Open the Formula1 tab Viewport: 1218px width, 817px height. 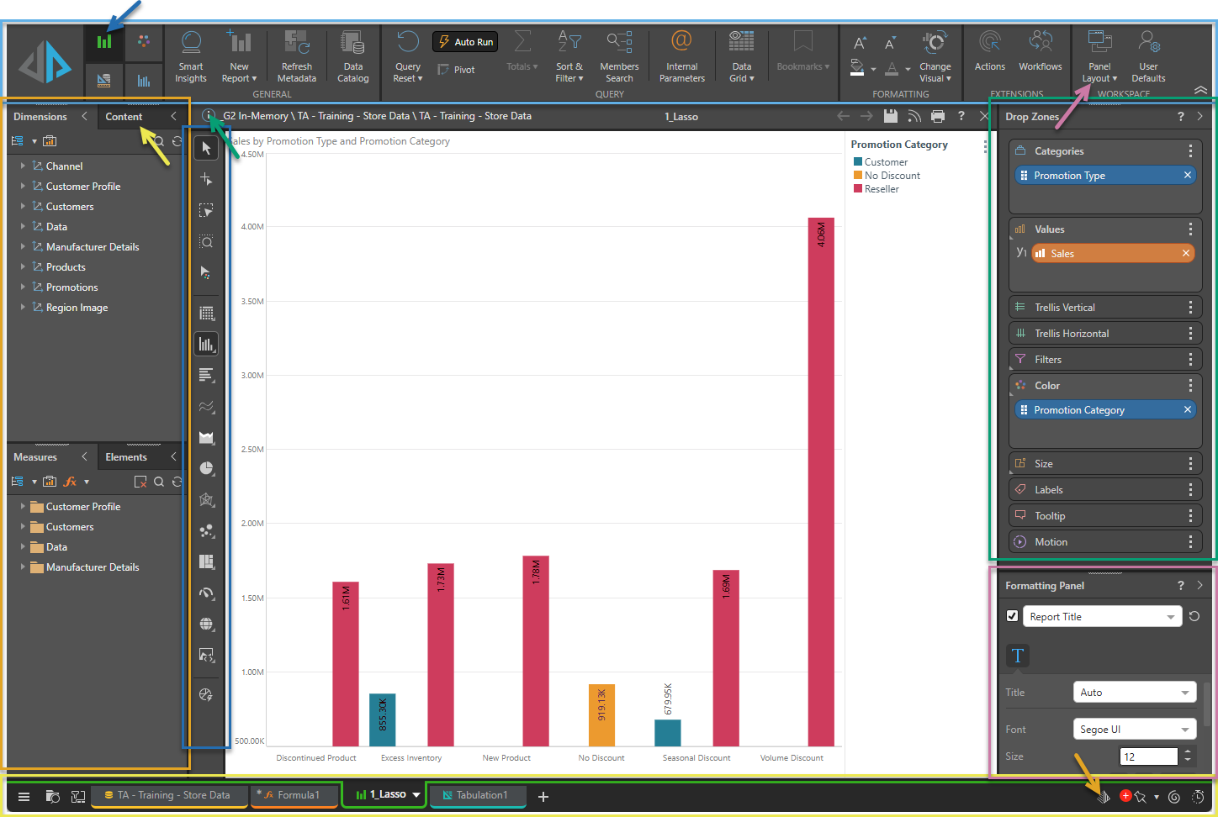click(294, 795)
